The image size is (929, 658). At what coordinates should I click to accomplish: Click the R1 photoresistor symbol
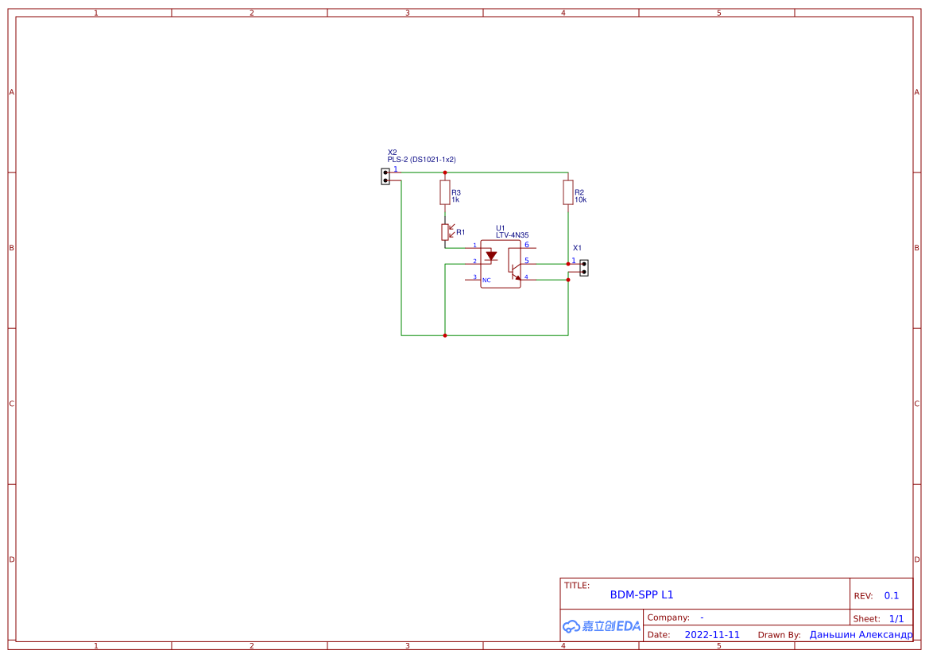[x=445, y=232]
